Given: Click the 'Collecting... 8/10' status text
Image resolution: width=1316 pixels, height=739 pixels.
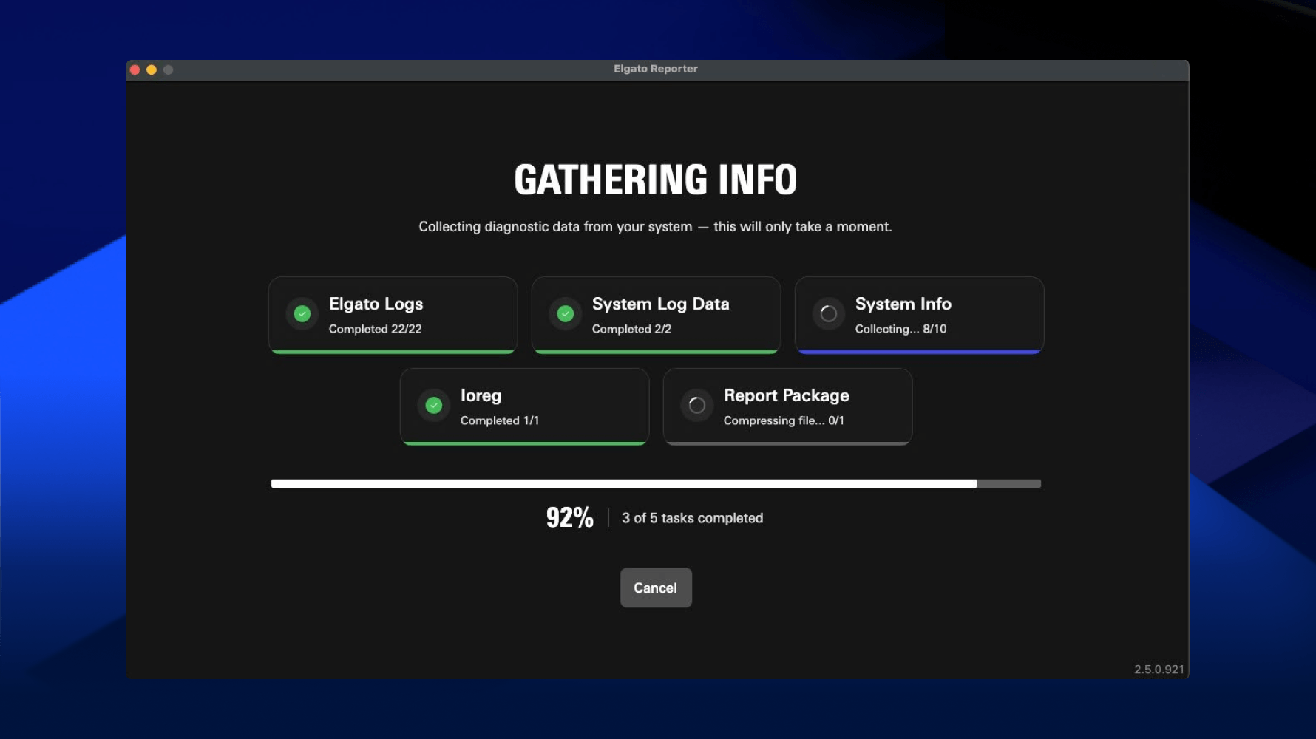Looking at the screenshot, I should click(900, 329).
